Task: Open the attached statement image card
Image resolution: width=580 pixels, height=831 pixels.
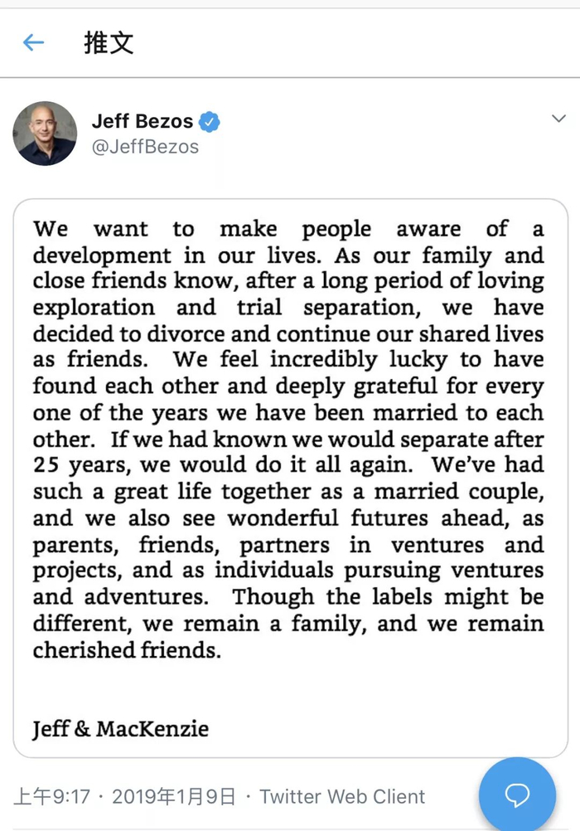Action: click(x=290, y=477)
